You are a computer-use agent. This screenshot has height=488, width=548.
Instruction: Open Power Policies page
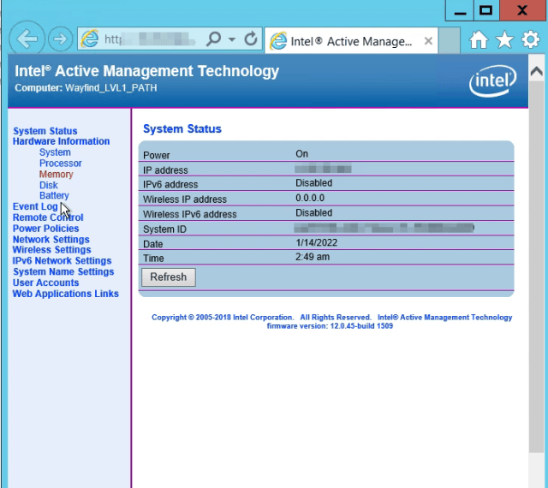coord(45,229)
